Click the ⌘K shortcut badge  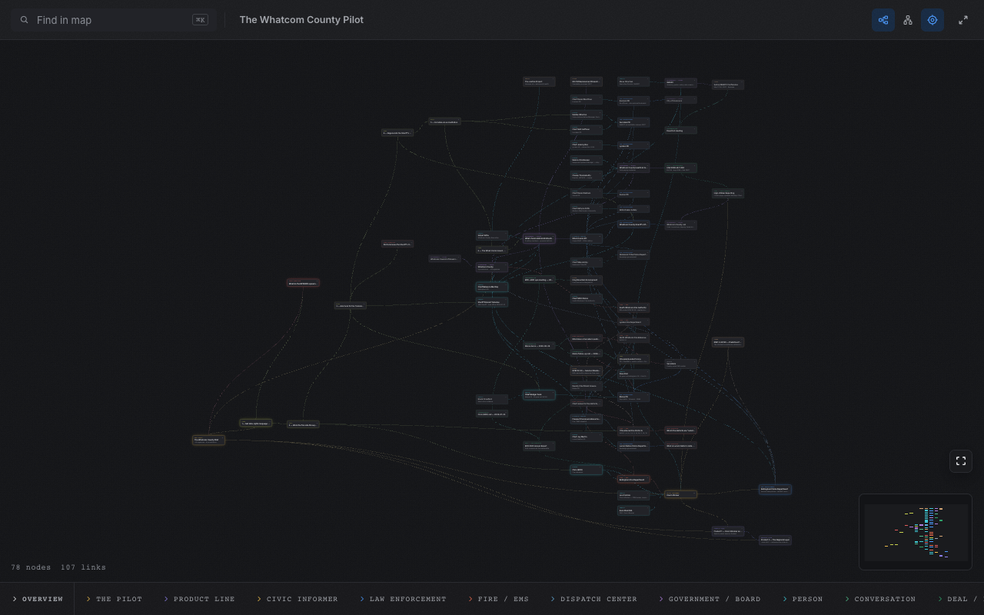(200, 20)
